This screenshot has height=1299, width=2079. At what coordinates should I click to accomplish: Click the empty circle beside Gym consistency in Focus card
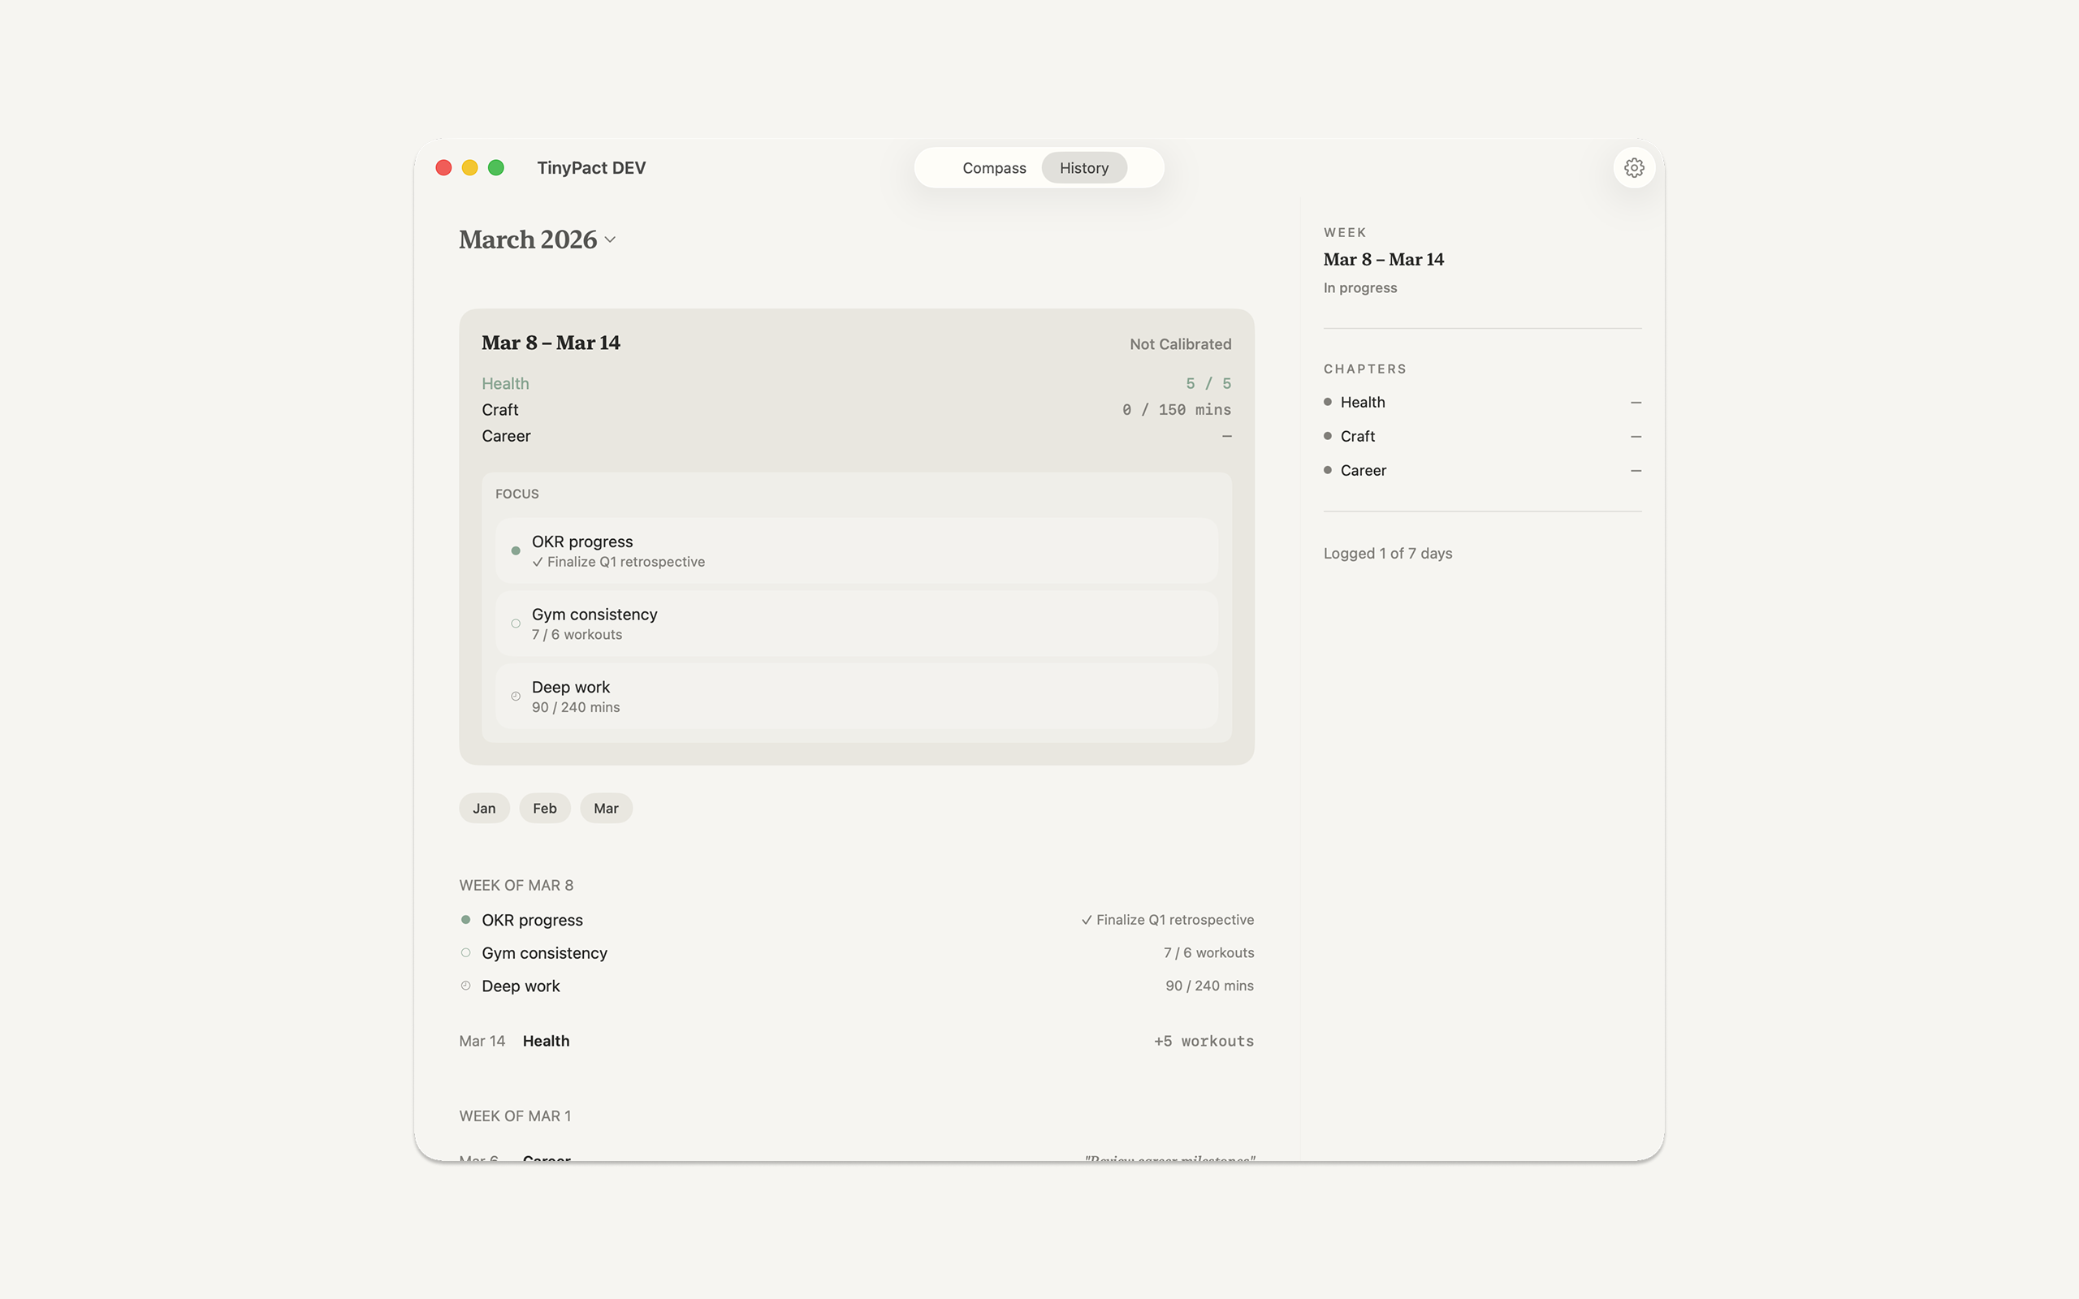pos(516,624)
